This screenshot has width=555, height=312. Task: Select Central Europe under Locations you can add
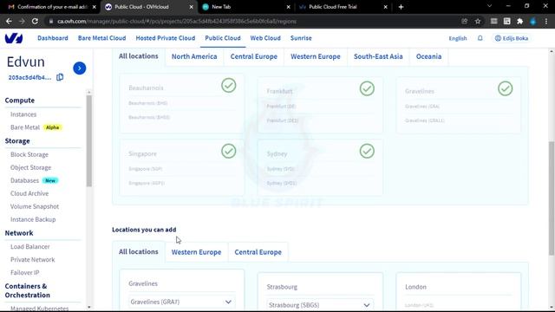[x=258, y=252]
